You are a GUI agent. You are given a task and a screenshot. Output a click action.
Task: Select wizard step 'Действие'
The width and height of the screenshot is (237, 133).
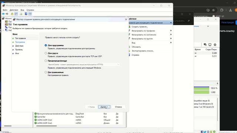tap(19, 46)
